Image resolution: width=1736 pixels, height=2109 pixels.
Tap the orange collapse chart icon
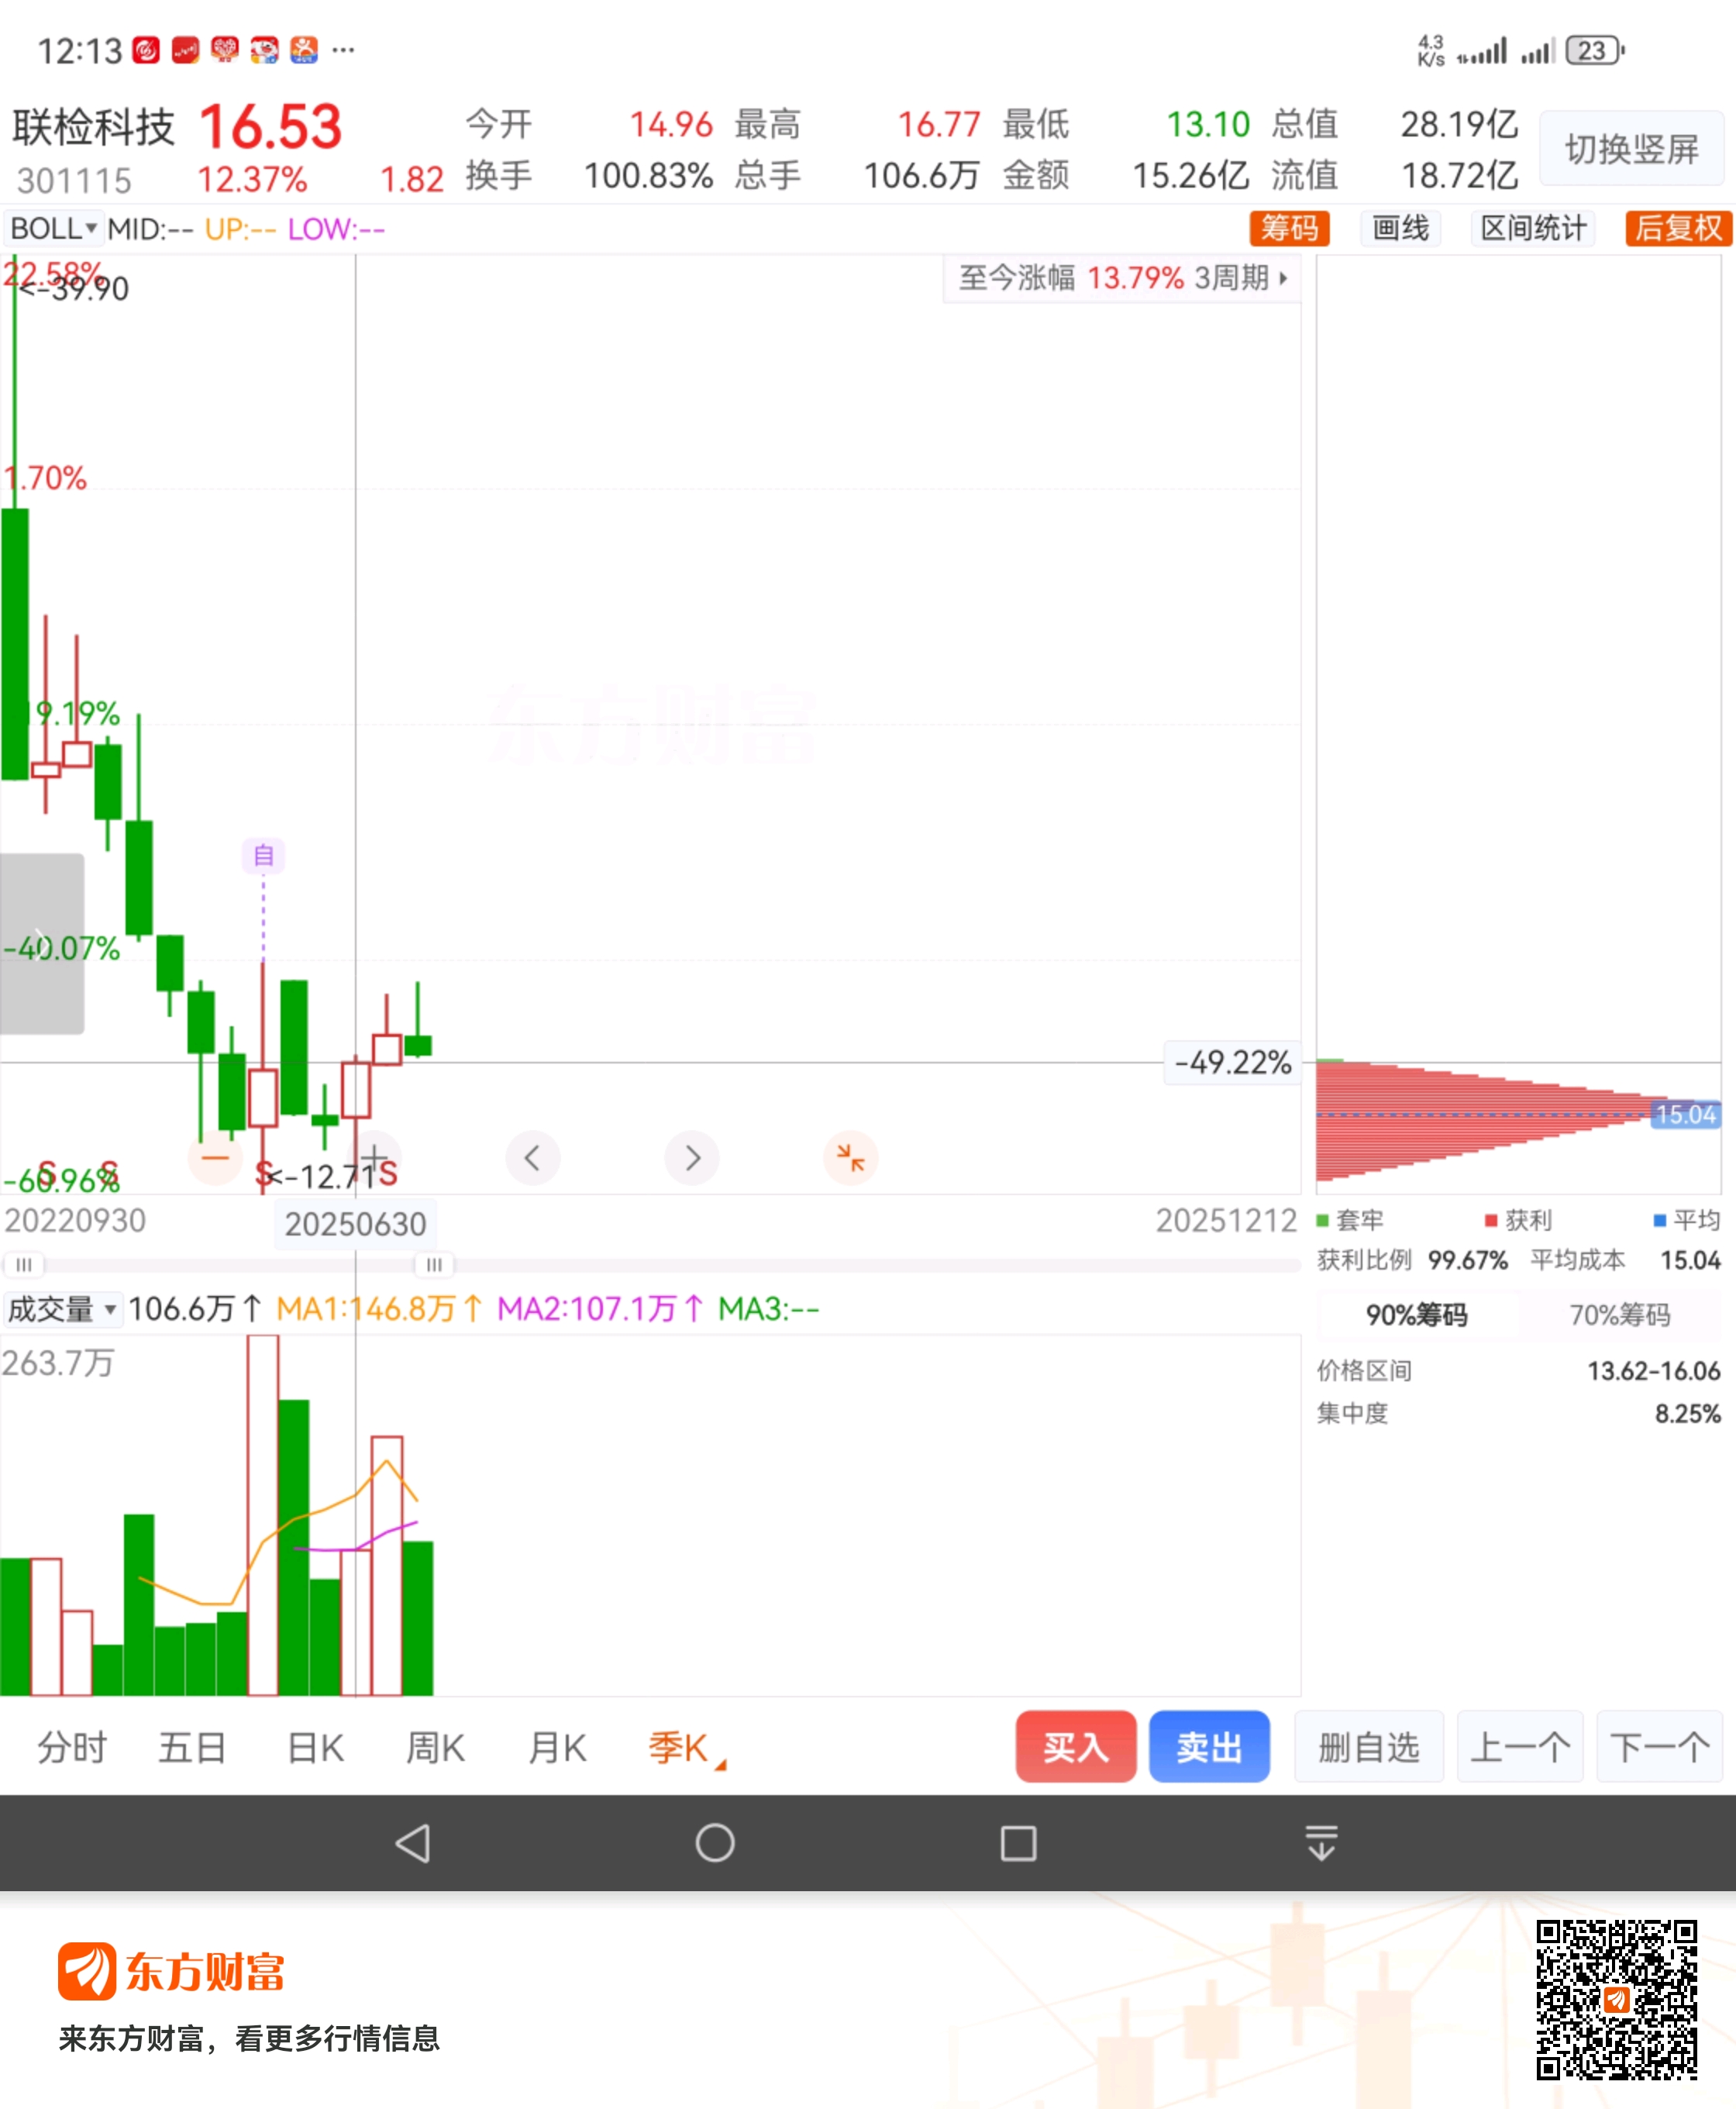850,1158
